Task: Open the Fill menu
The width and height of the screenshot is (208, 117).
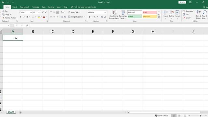Action: [186, 14]
